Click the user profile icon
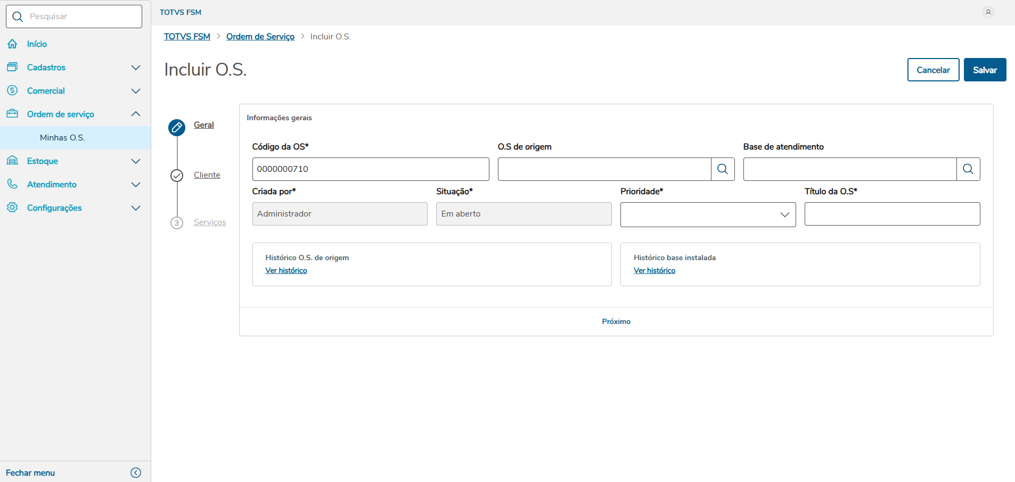This screenshot has width=1015, height=482. click(x=988, y=12)
